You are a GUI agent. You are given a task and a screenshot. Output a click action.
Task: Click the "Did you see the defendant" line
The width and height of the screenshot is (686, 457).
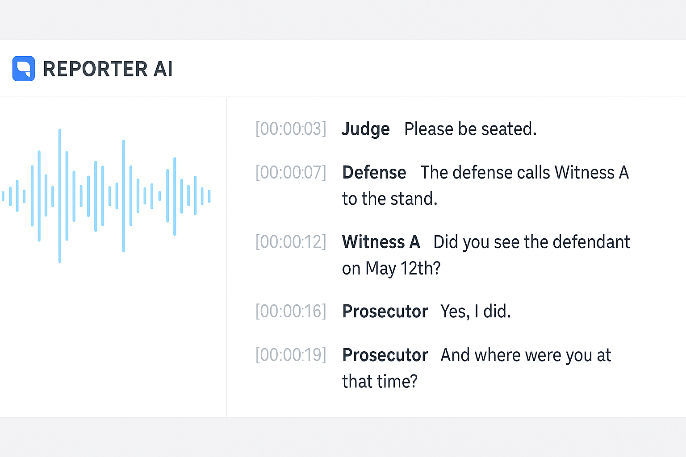coord(531,242)
